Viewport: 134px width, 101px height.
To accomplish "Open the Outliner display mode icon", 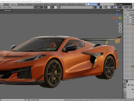I will pyautogui.click(x=130, y=7).
